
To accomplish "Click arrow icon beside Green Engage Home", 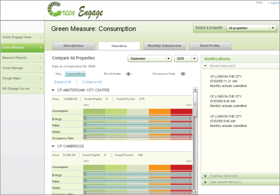I will click(x=40, y=37).
